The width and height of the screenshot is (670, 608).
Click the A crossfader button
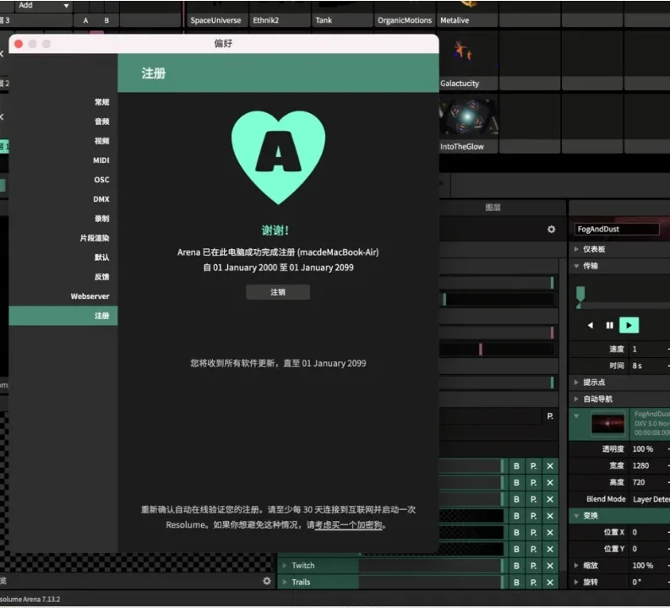tap(85, 20)
